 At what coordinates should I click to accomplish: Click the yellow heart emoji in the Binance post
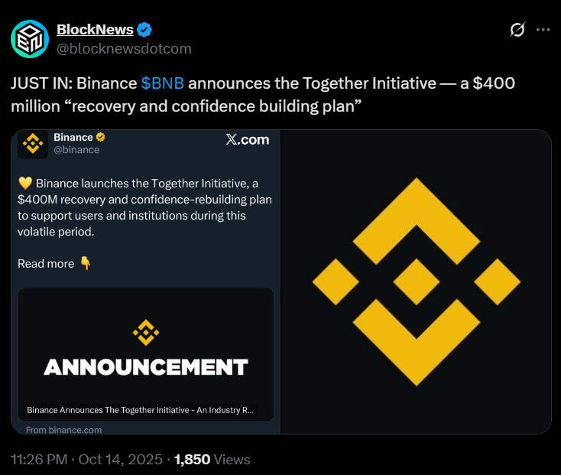24,184
